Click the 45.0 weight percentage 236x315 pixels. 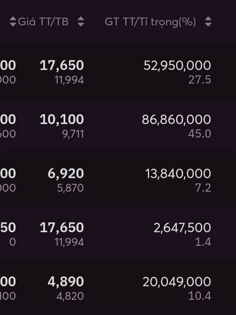tap(199, 134)
